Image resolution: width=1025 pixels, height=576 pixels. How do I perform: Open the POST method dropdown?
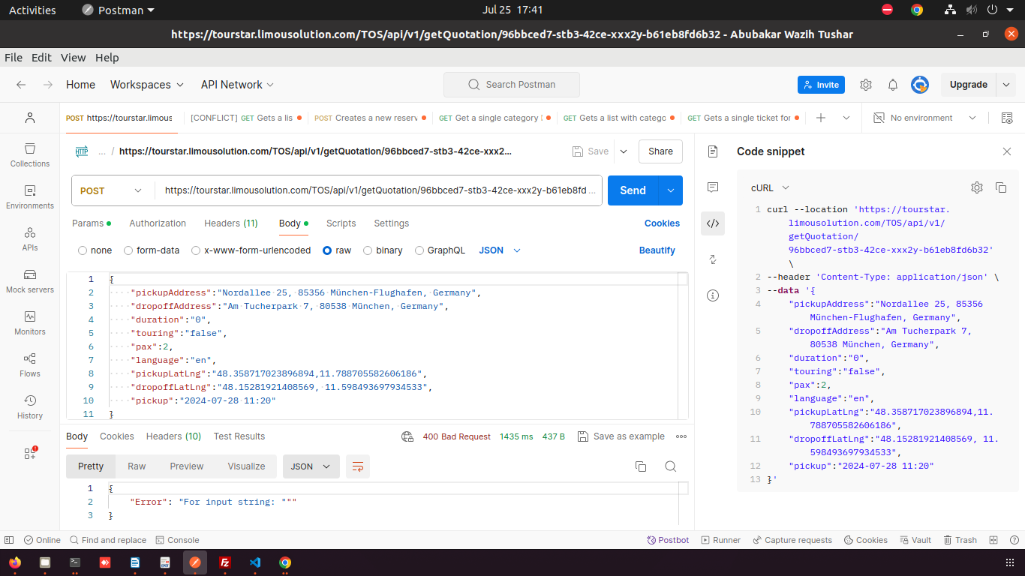(x=113, y=190)
